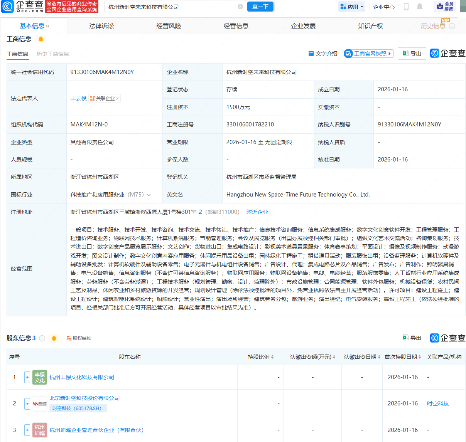The image size is (466, 442).
Task: Open the mobile phone app icon
Action: click(x=406, y=7)
